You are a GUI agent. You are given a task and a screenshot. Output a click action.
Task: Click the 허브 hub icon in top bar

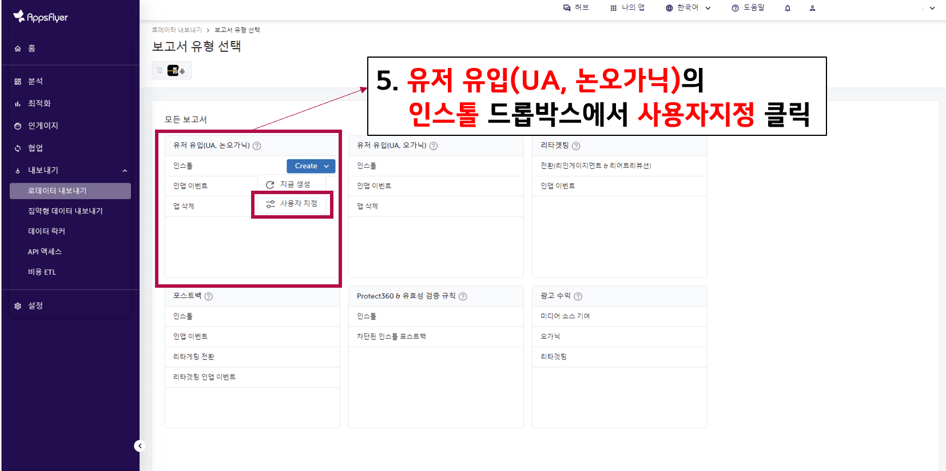567,8
